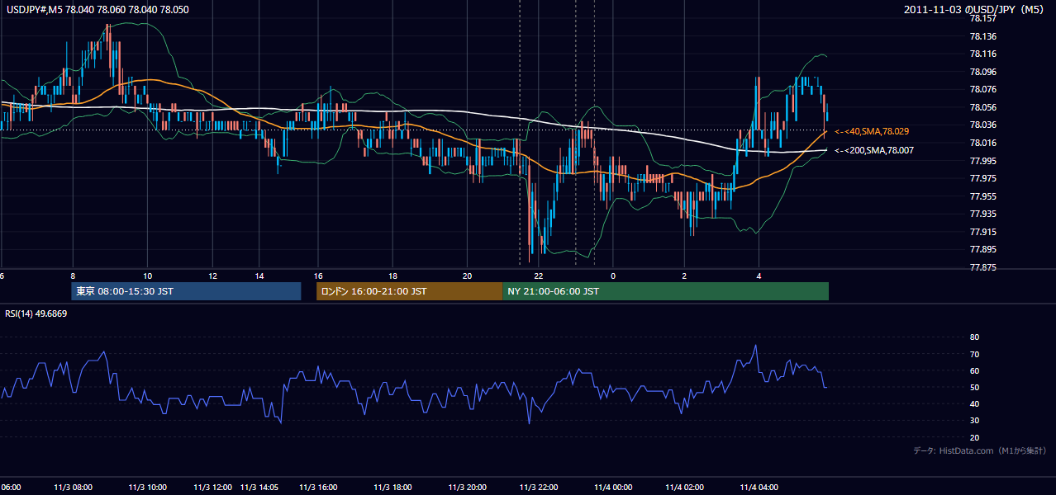Screen dimensions: 1056x495
Task: Click the 200 SMA 78.007 white label
Action: pyautogui.click(x=873, y=150)
